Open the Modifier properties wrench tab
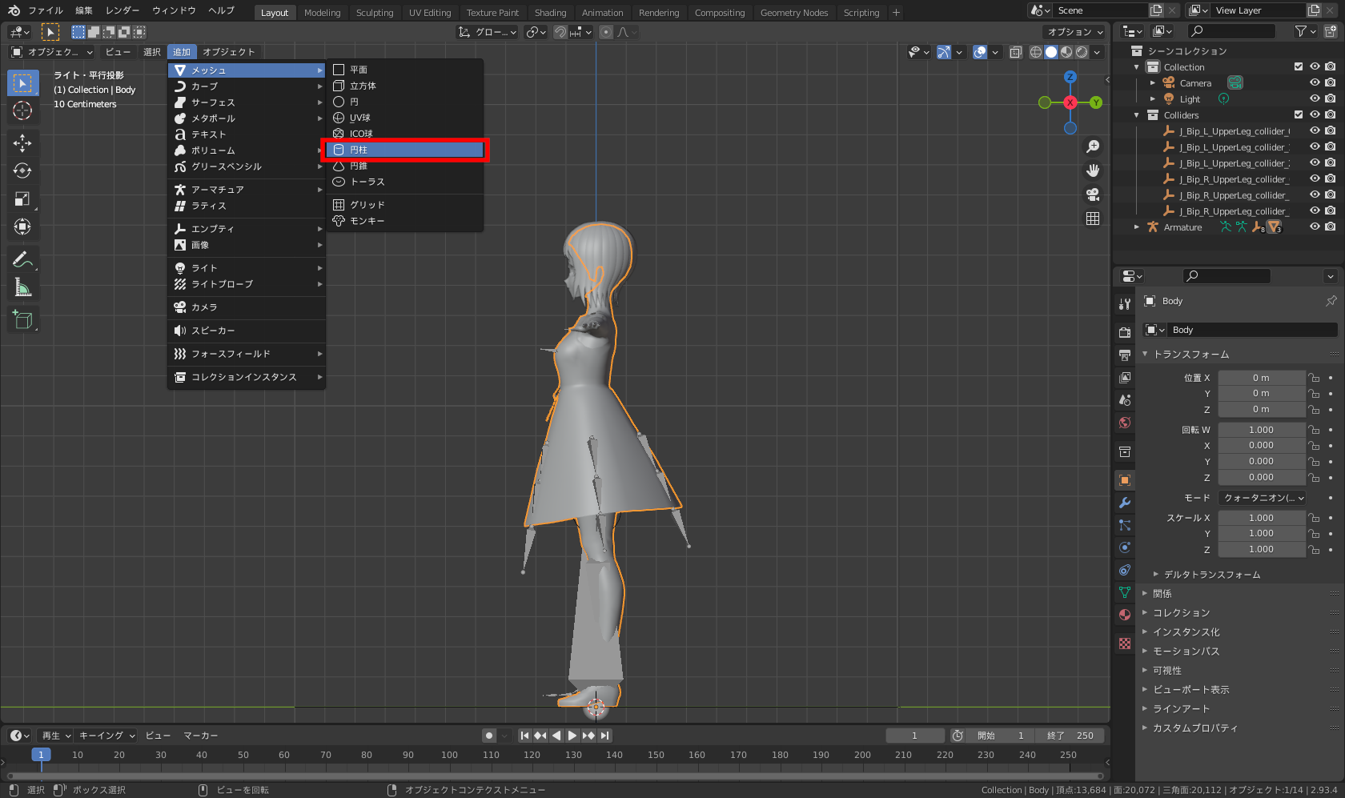Viewport: 1345px width, 798px height. click(x=1125, y=503)
